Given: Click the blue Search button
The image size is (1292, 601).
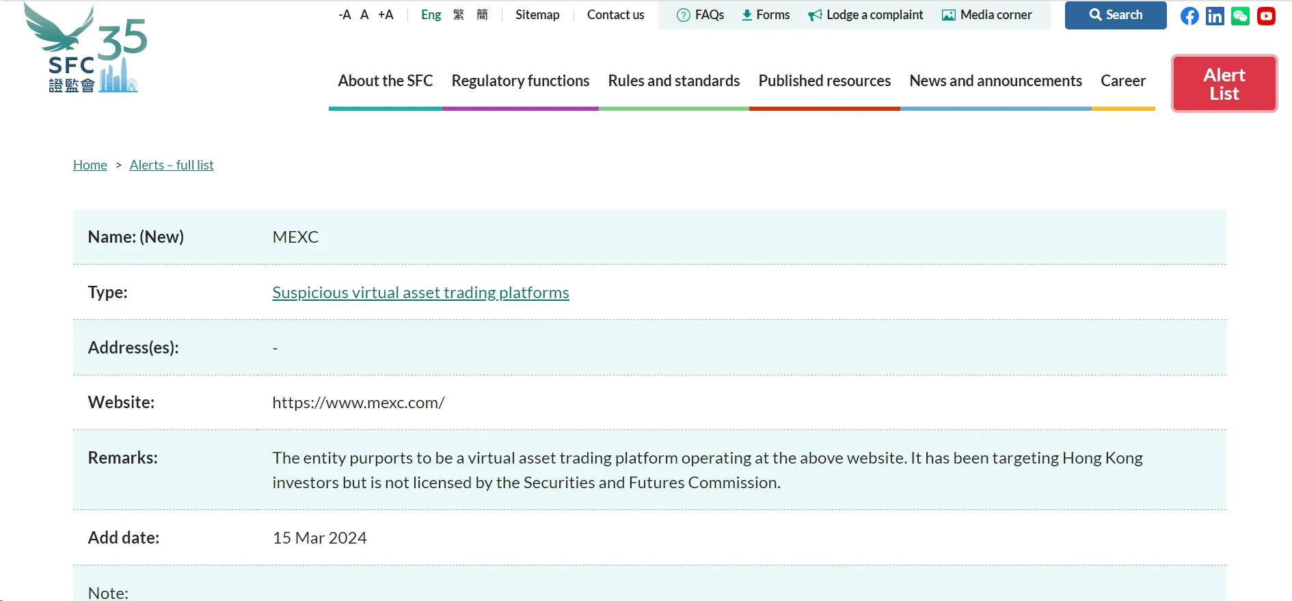Looking at the screenshot, I should (1116, 15).
